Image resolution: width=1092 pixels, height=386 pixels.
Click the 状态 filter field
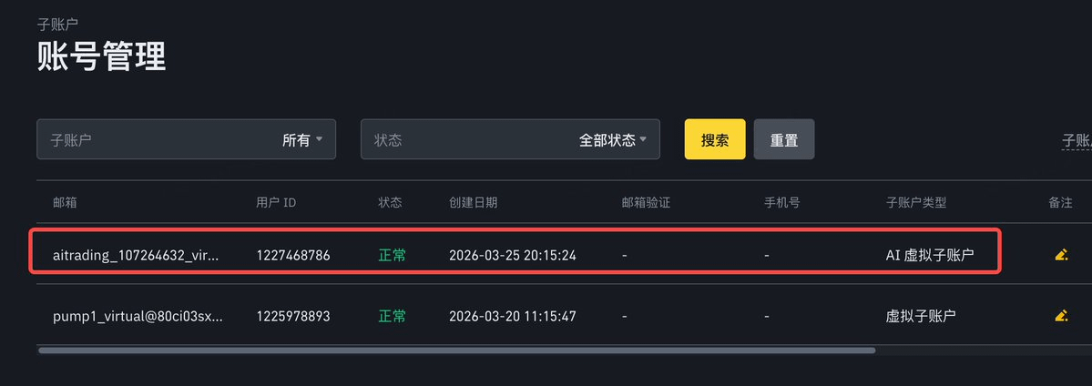(455, 140)
